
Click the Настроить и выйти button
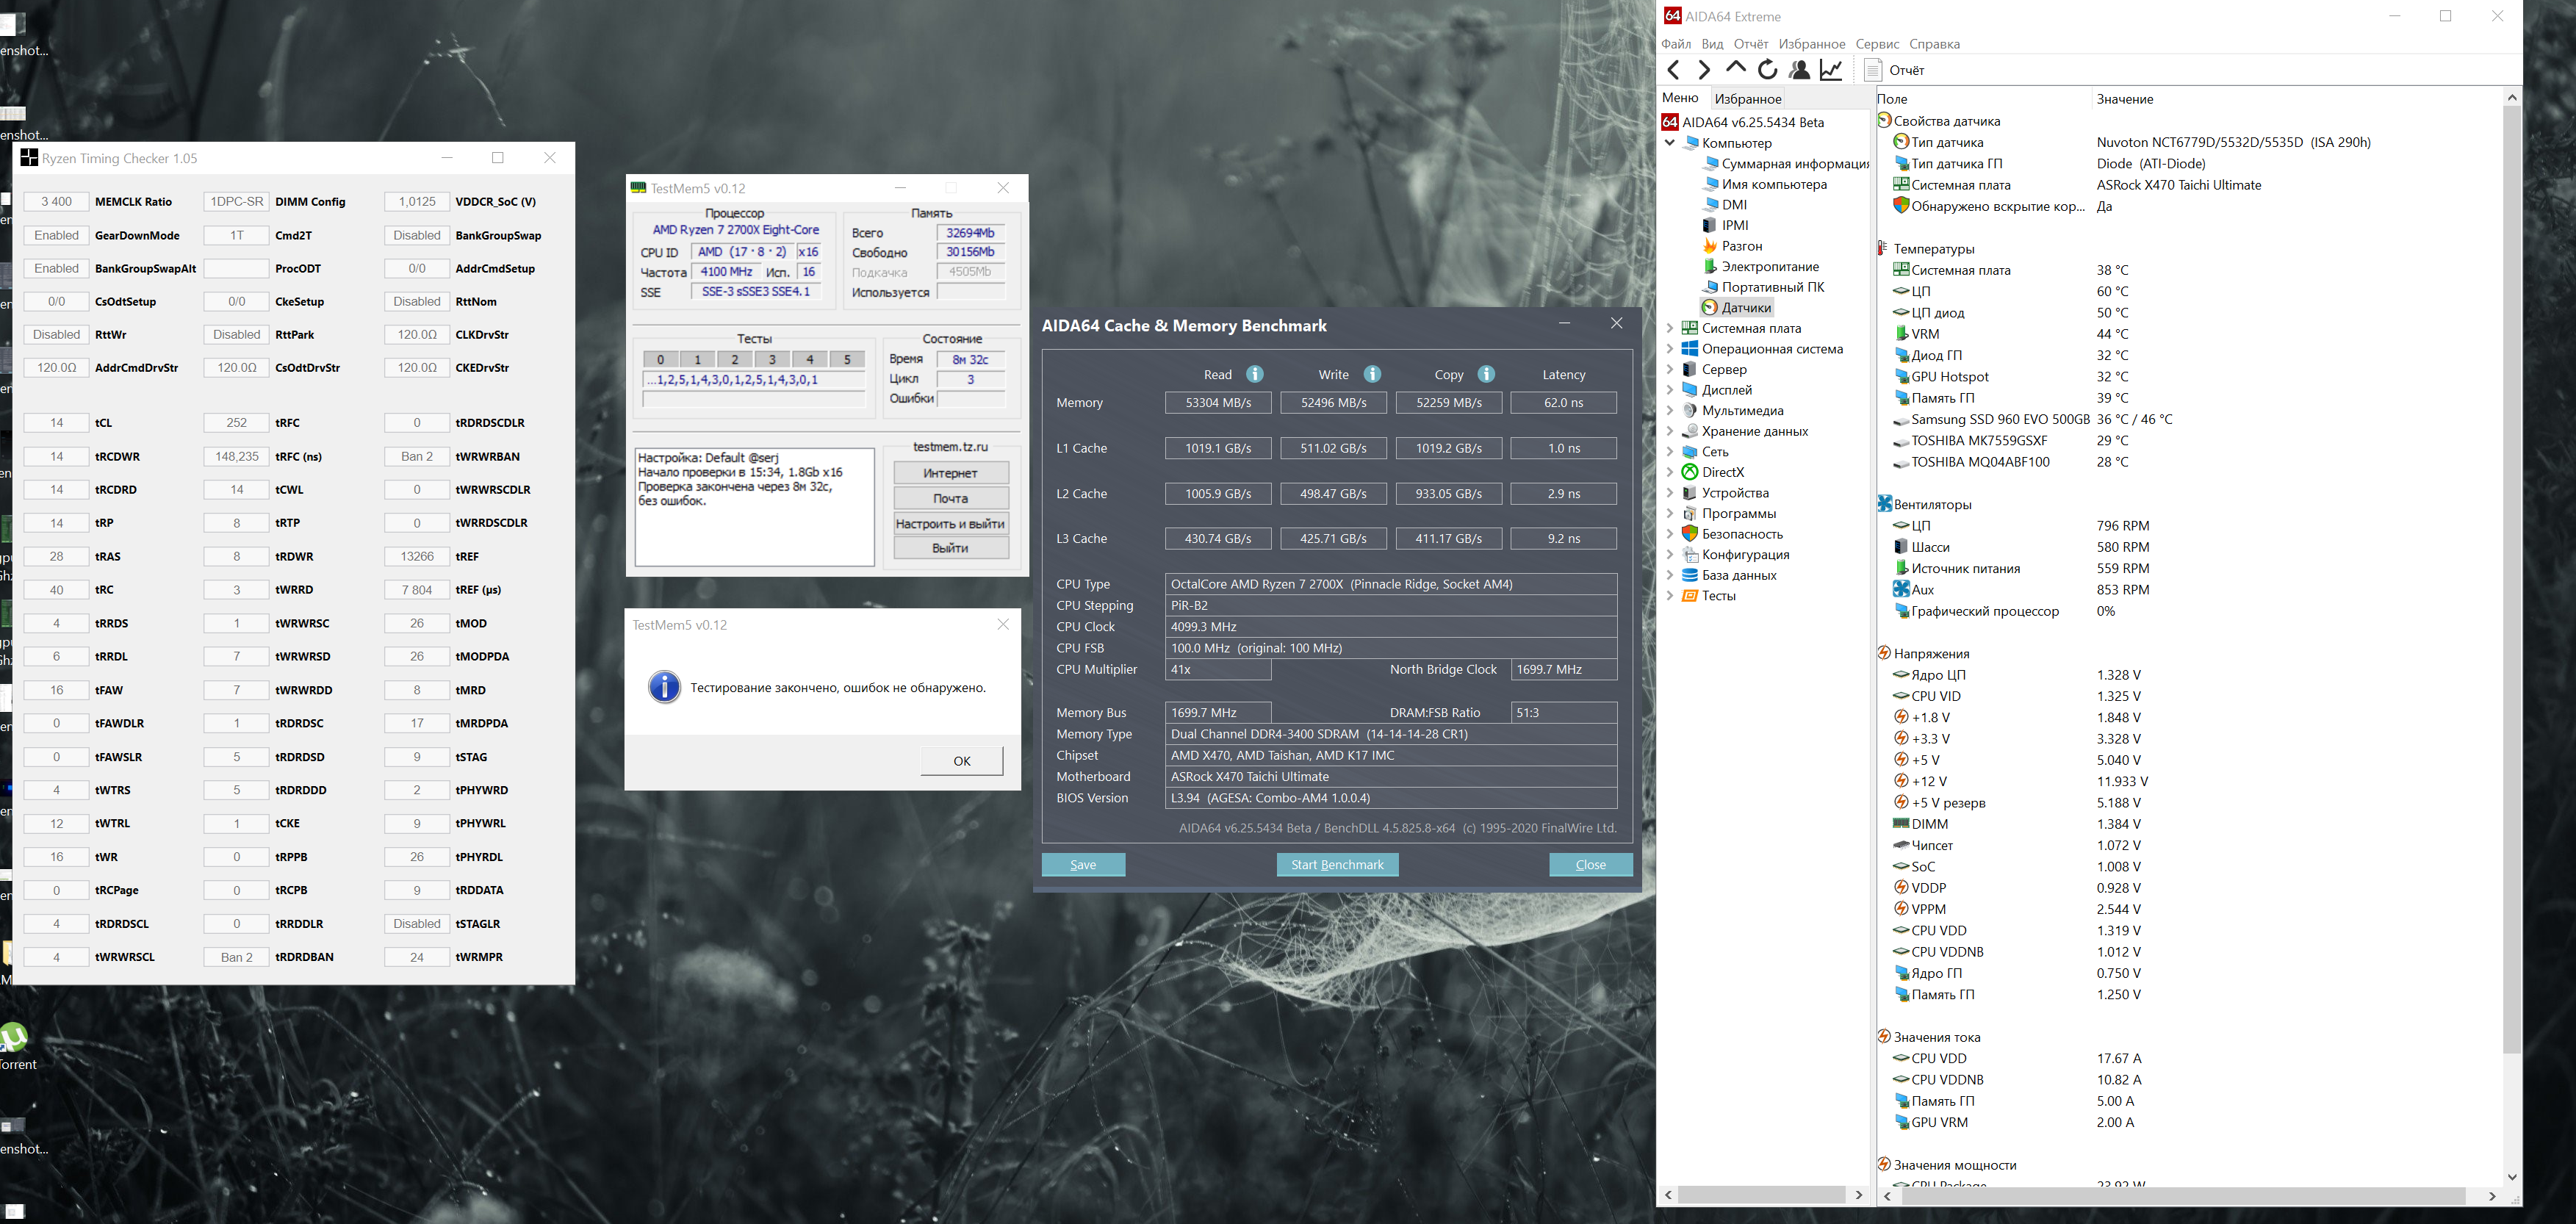(x=950, y=524)
